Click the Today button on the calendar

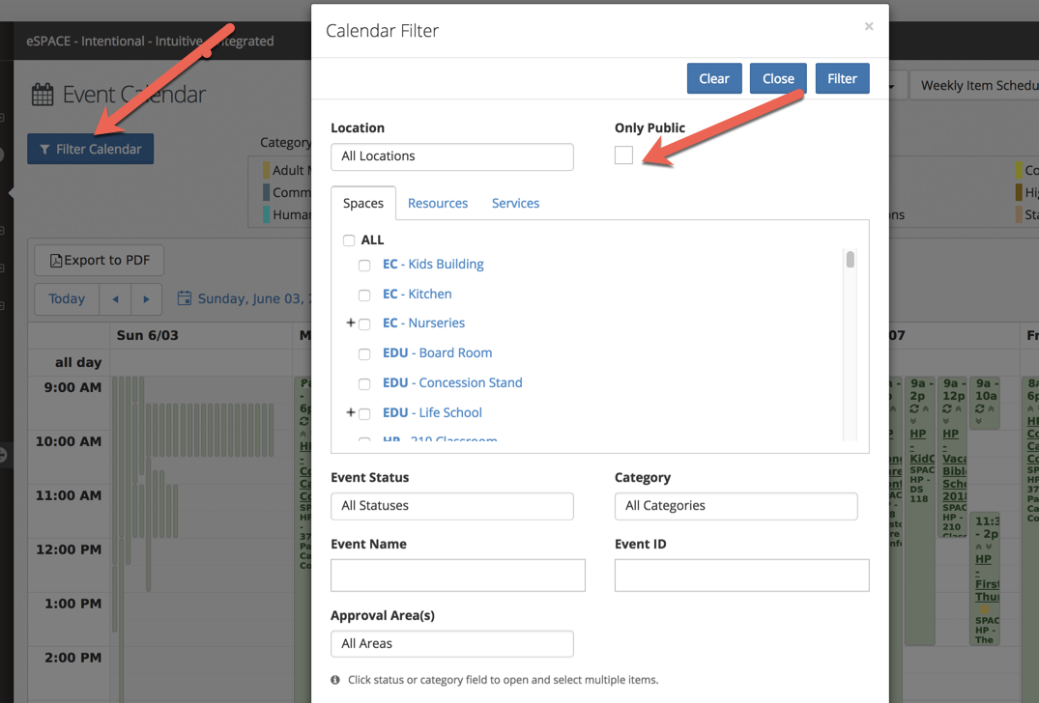[x=67, y=299]
